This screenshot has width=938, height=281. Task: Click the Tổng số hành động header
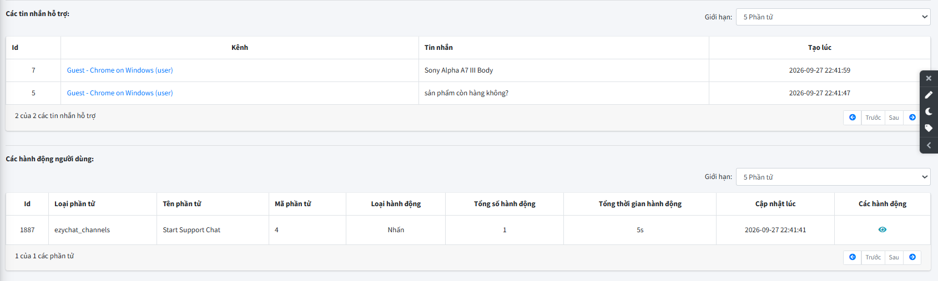(505, 204)
